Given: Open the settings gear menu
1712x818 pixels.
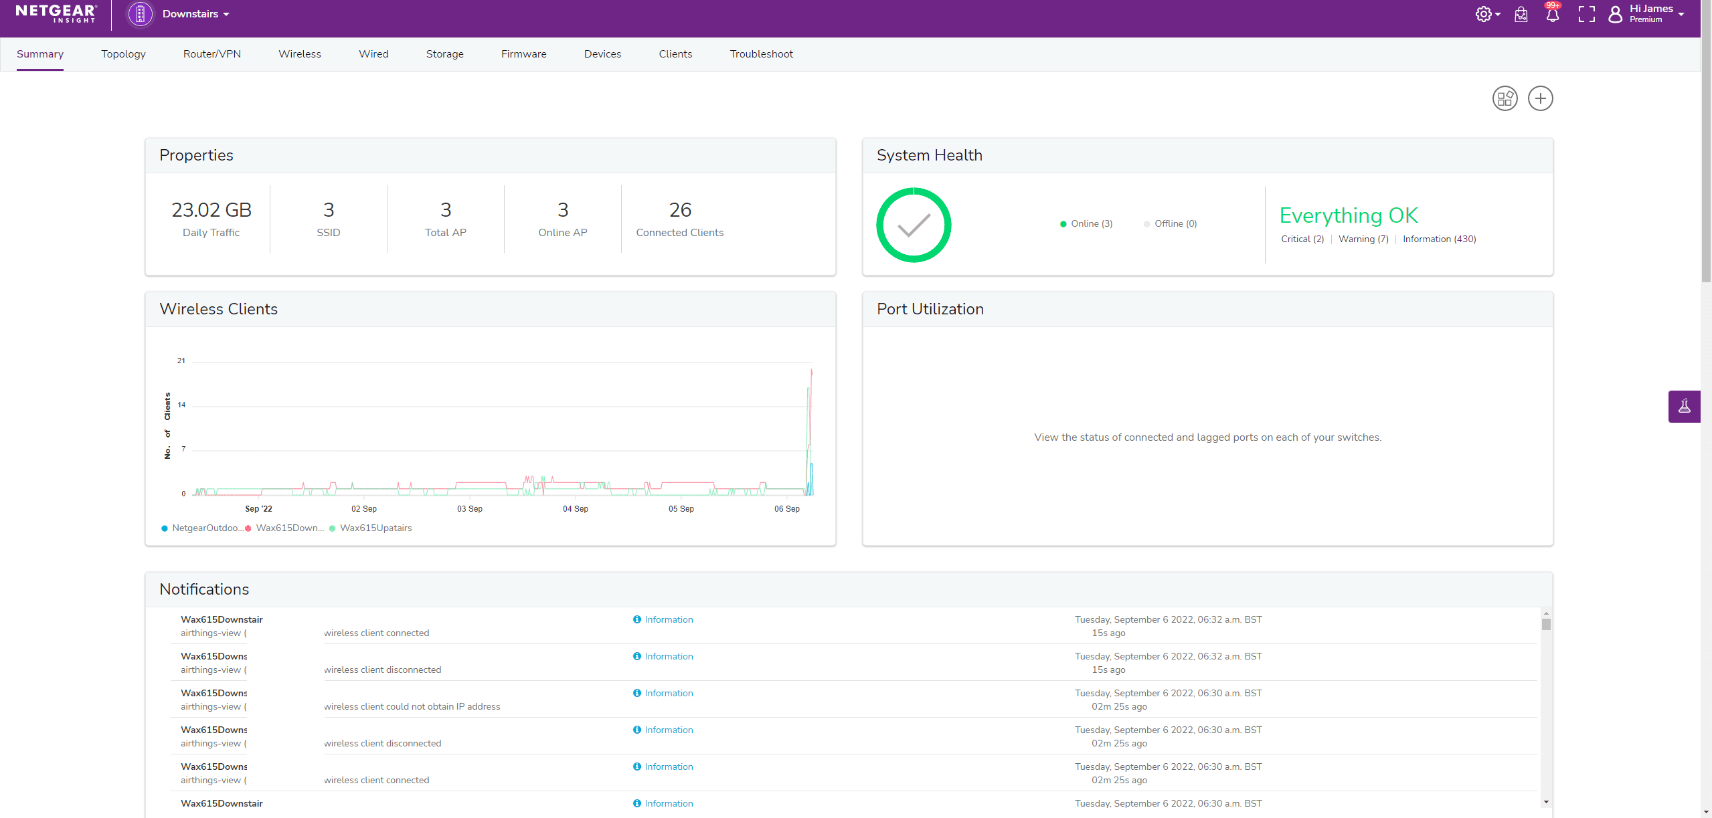Looking at the screenshot, I should click(x=1485, y=14).
